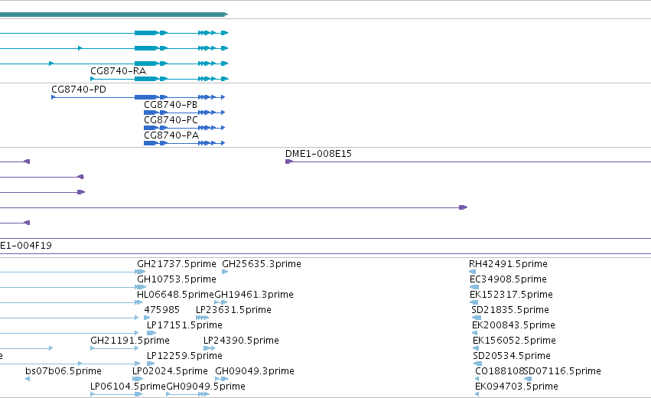Select the DME1-008E15 clone label
The height and width of the screenshot is (398, 651).
tap(318, 154)
